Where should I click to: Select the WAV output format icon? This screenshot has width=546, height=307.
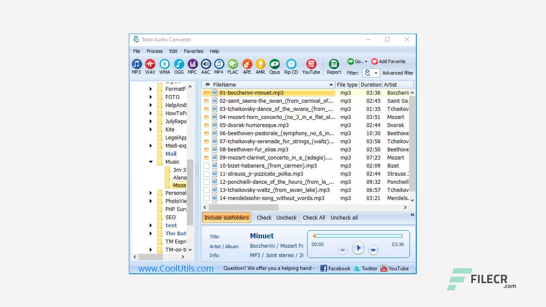pyautogui.click(x=150, y=64)
